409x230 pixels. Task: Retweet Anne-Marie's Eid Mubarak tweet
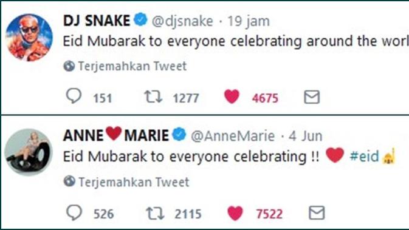point(155,213)
